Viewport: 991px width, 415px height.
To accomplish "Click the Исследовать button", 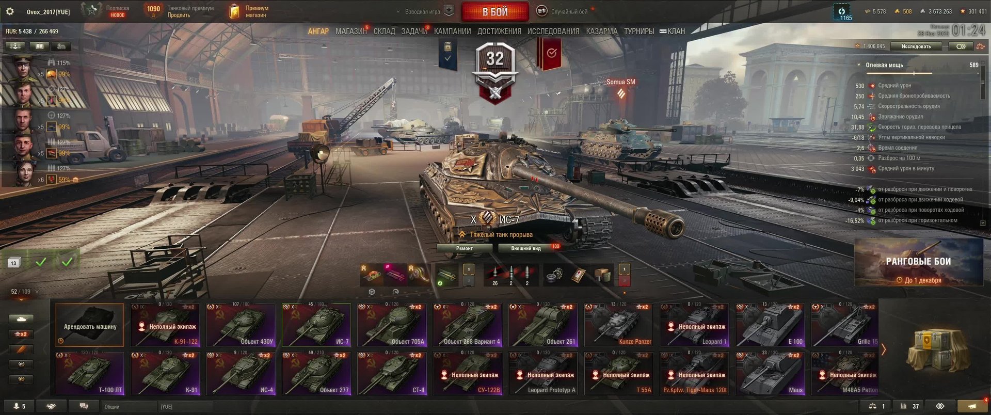I will click(916, 46).
